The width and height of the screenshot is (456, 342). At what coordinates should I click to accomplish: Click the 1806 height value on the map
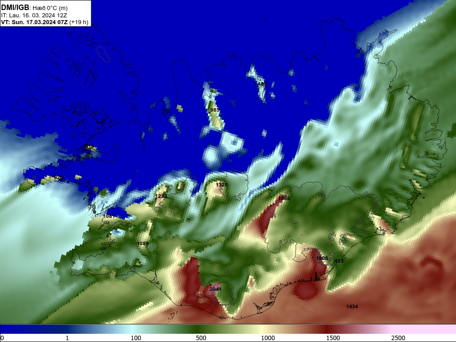click(x=322, y=258)
